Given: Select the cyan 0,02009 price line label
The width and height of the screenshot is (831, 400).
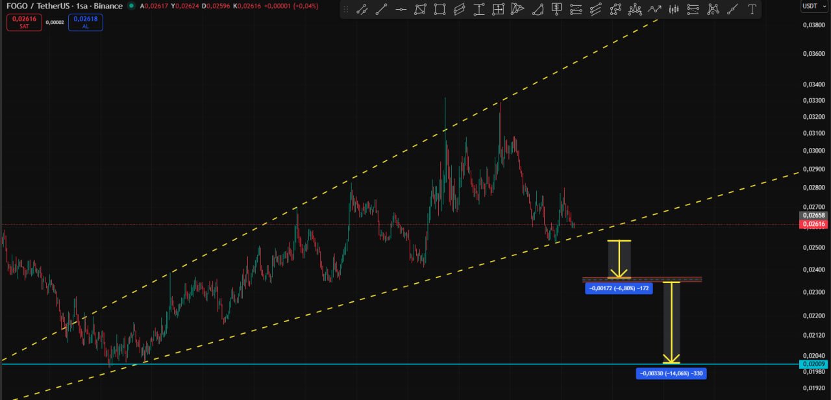Looking at the screenshot, I should click(x=813, y=364).
